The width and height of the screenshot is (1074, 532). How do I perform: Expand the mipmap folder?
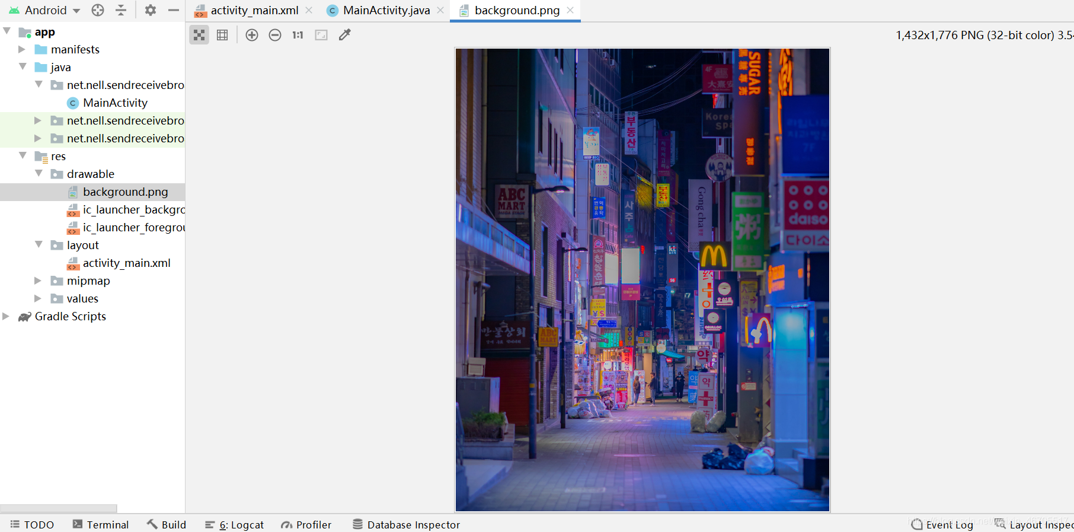pos(38,281)
